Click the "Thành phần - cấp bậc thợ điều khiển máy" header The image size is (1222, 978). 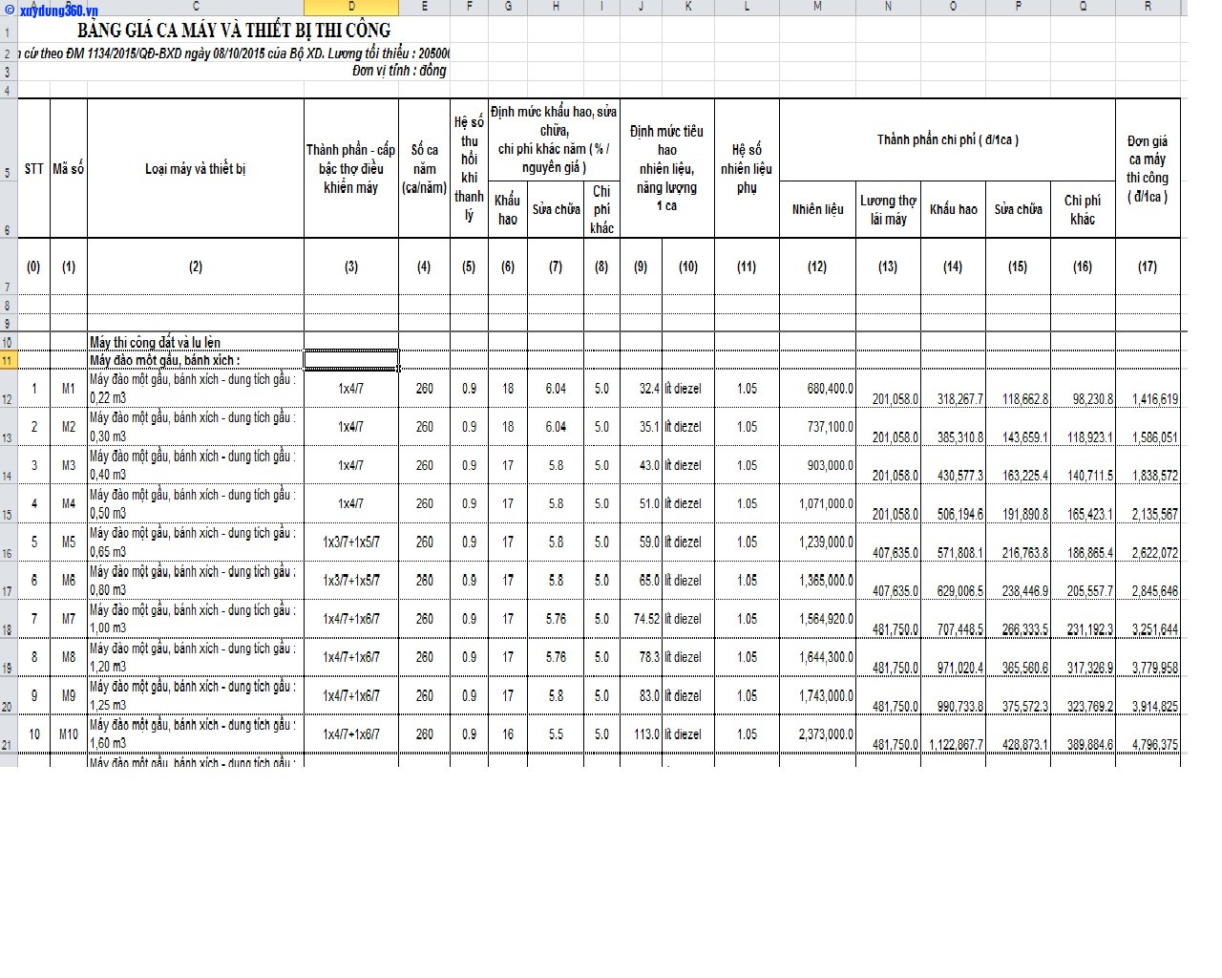pos(351,169)
